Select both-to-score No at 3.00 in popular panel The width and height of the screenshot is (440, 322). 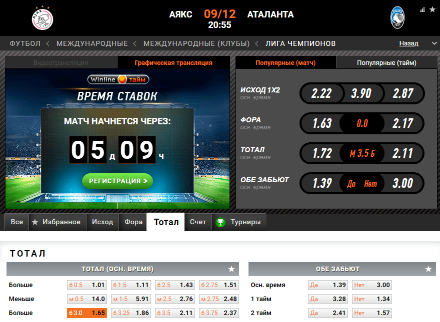coord(403,183)
